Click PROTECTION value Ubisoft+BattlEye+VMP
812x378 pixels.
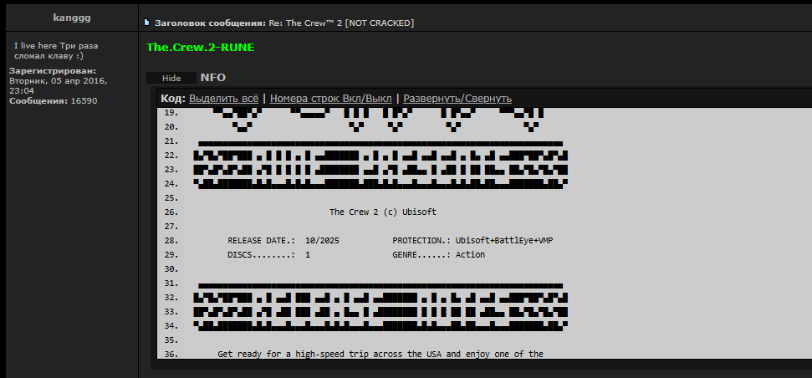pyautogui.click(x=504, y=240)
